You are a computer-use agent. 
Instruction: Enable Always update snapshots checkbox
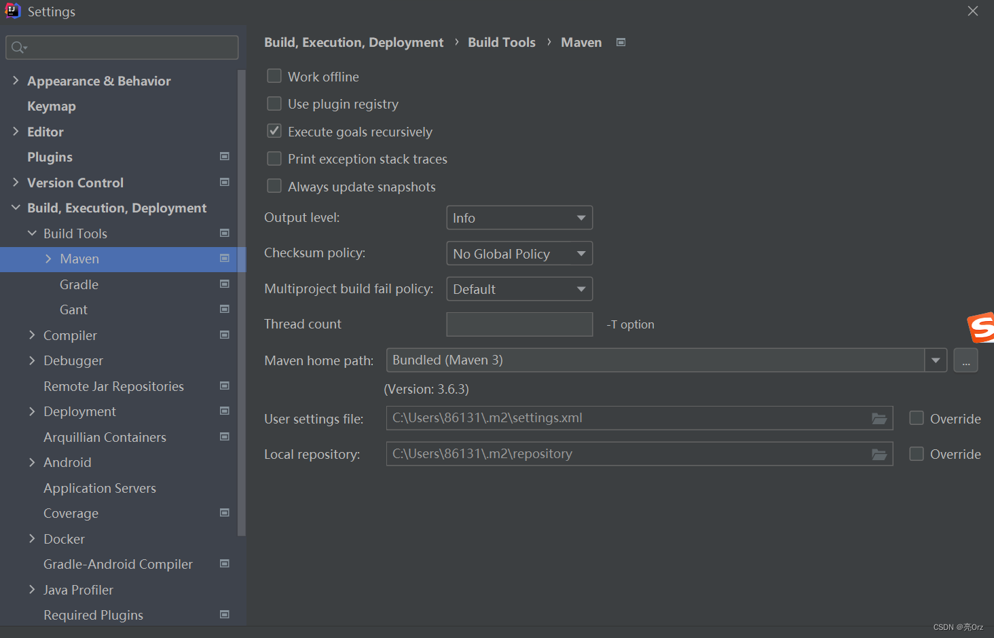point(274,186)
